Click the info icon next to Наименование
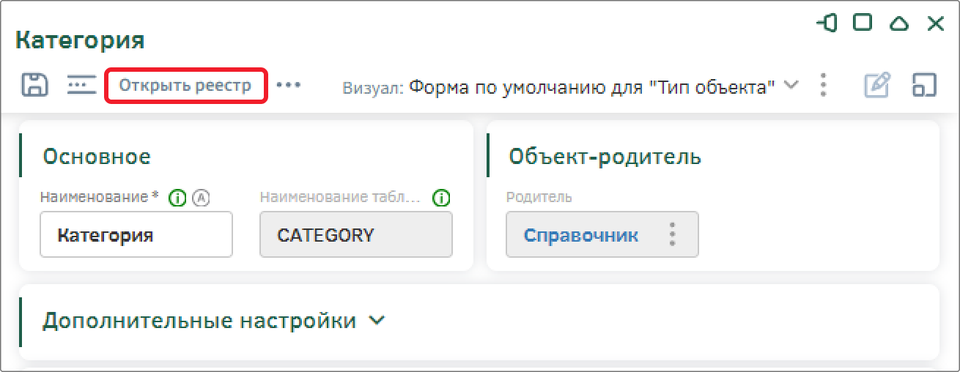 tap(177, 198)
